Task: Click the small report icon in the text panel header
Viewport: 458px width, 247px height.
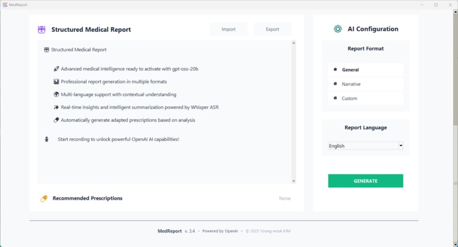Action: pyautogui.click(x=47, y=49)
